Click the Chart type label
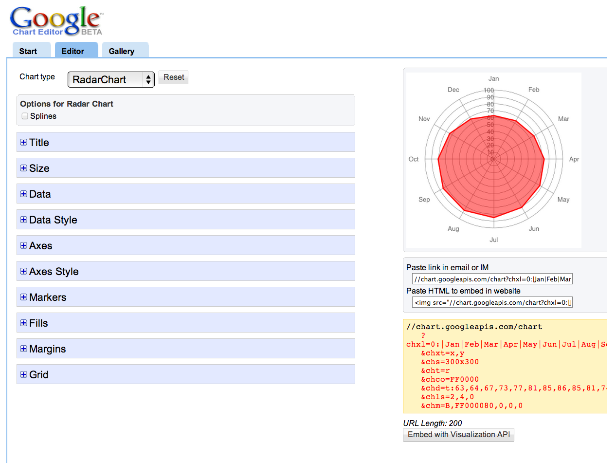The height and width of the screenshot is (463, 616). click(x=37, y=76)
